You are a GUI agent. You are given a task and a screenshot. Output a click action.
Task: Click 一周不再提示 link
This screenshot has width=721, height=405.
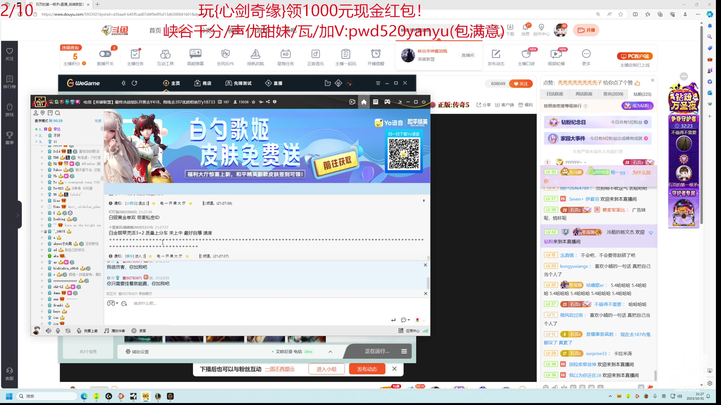[x=280, y=369]
